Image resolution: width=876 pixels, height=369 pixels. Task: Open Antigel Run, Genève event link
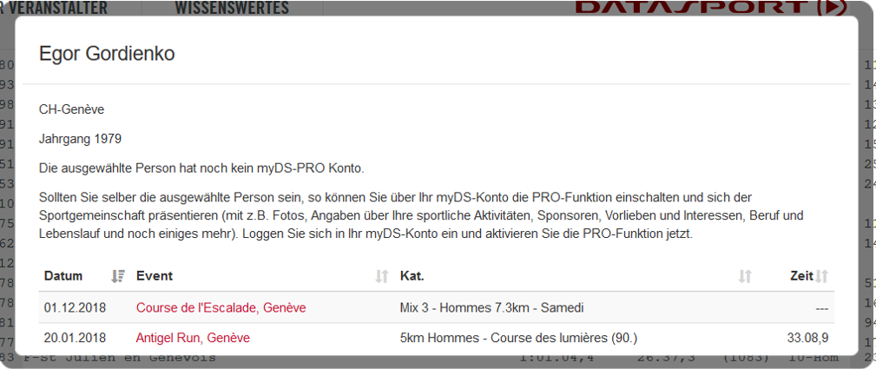193,338
